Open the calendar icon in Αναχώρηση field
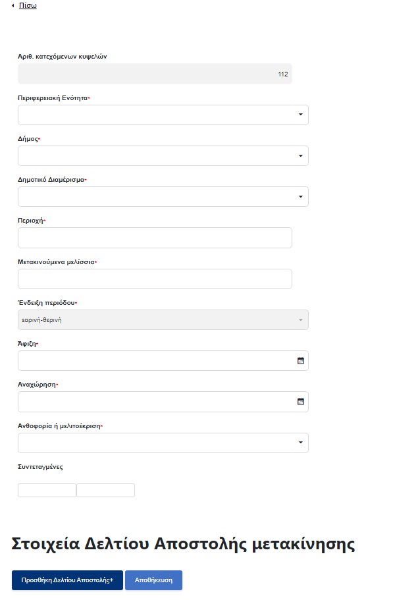This screenshot has height=600, width=393. coord(300,402)
